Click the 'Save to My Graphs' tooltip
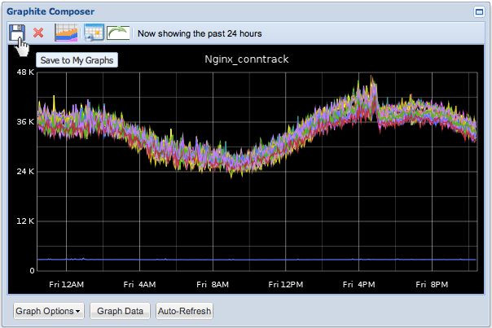The width and height of the screenshot is (492, 328). pyautogui.click(x=77, y=60)
